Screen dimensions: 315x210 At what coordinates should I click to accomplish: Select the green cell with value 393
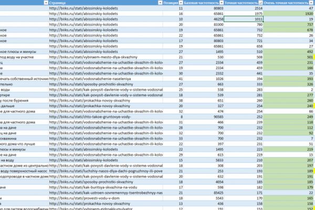289,79
